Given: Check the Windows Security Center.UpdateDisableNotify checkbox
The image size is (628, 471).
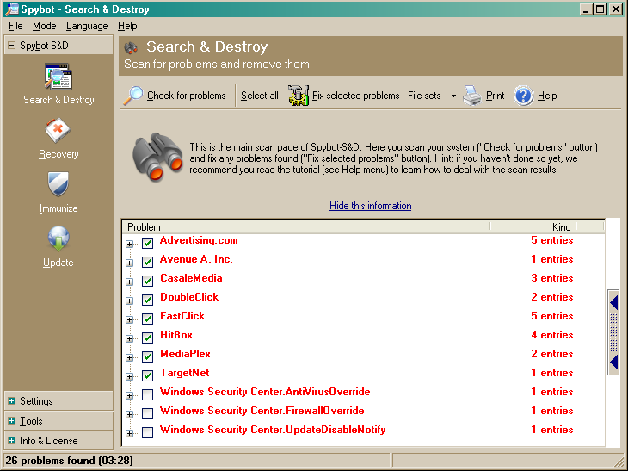Looking at the screenshot, I should [147, 432].
